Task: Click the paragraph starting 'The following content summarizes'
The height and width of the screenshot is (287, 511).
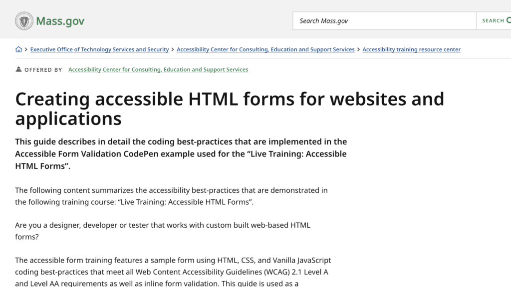Action: (171, 196)
